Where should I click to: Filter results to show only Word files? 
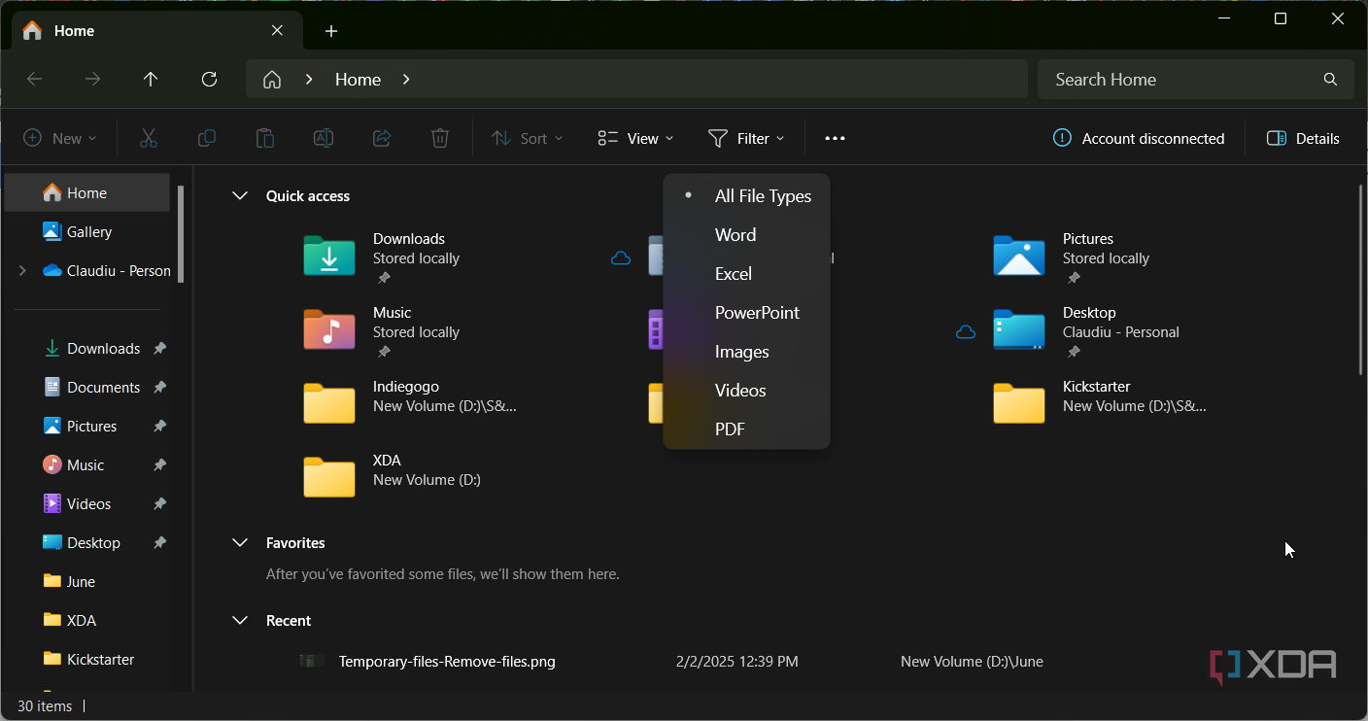[x=735, y=234]
